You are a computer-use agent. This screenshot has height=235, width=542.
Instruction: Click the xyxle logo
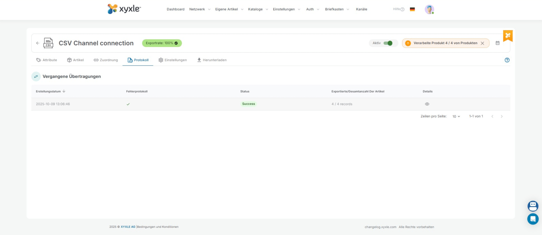pyautogui.click(x=124, y=9)
